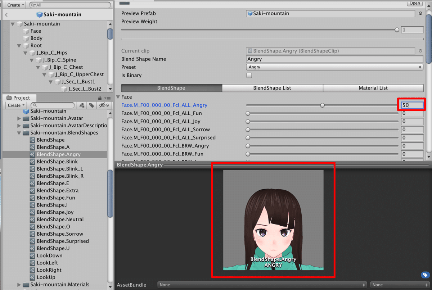Select the BlendShape.O clip icon

tap(32, 227)
